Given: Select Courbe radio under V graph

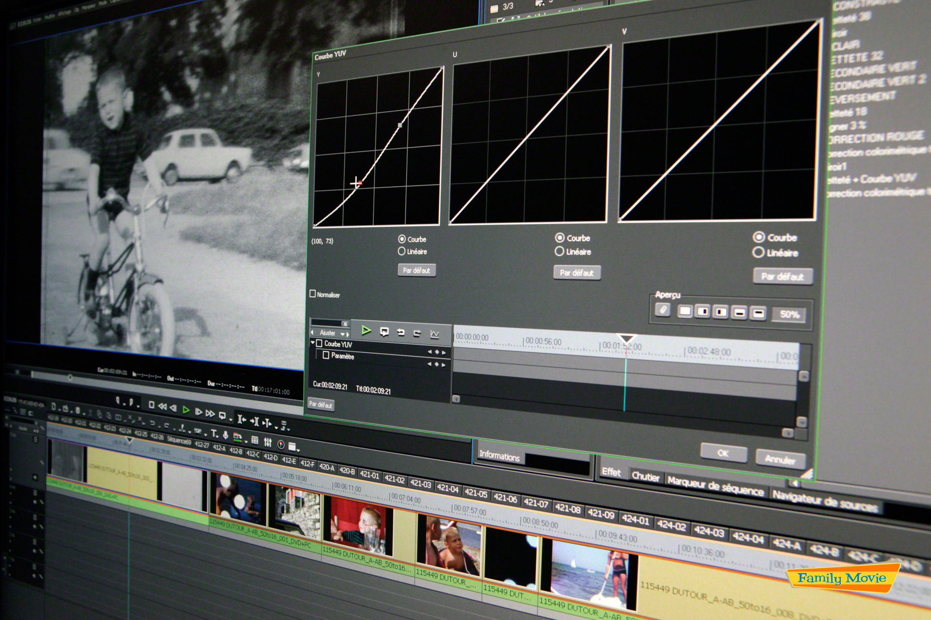Looking at the screenshot, I should 759,237.
